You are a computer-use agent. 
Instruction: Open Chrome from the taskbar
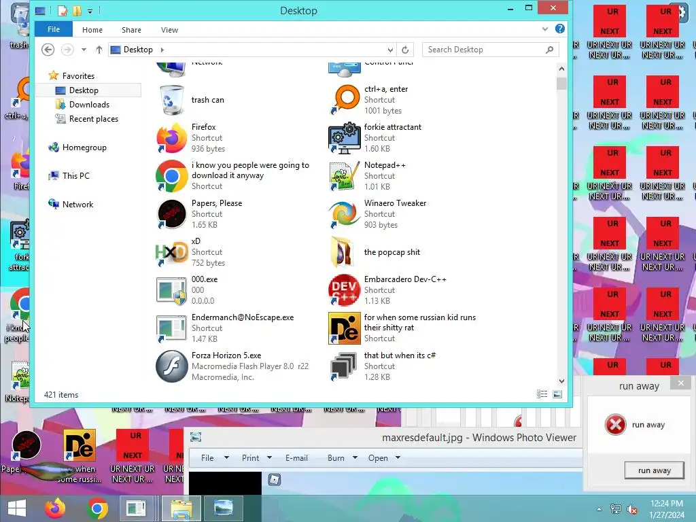97,508
